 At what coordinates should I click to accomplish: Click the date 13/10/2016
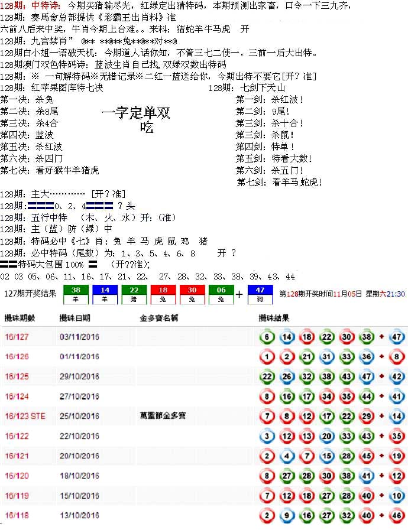79,515
